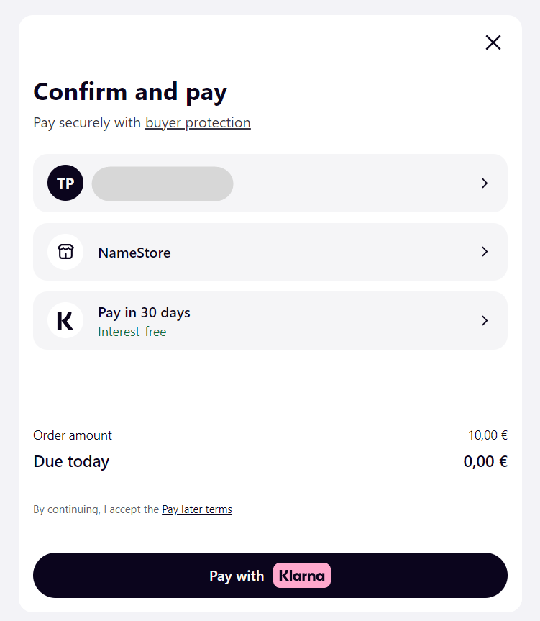Select the NameStore label
Screen dimensions: 540x621
[134, 253]
